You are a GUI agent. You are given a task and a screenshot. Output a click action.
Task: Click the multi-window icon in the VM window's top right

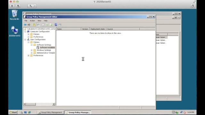coord(193,6)
